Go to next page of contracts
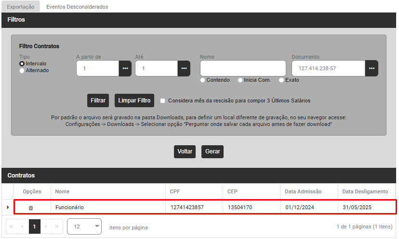Image resolution: width=399 pixels, height=239 pixels. tap(46, 226)
